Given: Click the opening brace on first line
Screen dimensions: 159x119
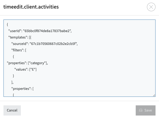Looking at the screenshot, I should pyautogui.click(x=7, y=24).
